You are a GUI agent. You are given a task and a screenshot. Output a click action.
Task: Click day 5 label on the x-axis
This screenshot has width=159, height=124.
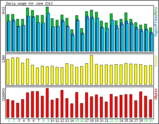click(29, 121)
